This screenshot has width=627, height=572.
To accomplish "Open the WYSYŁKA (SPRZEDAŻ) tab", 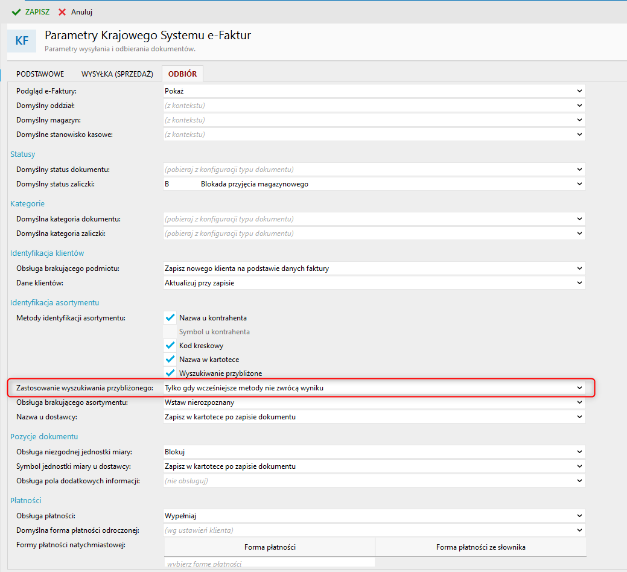I will tap(113, 74).
